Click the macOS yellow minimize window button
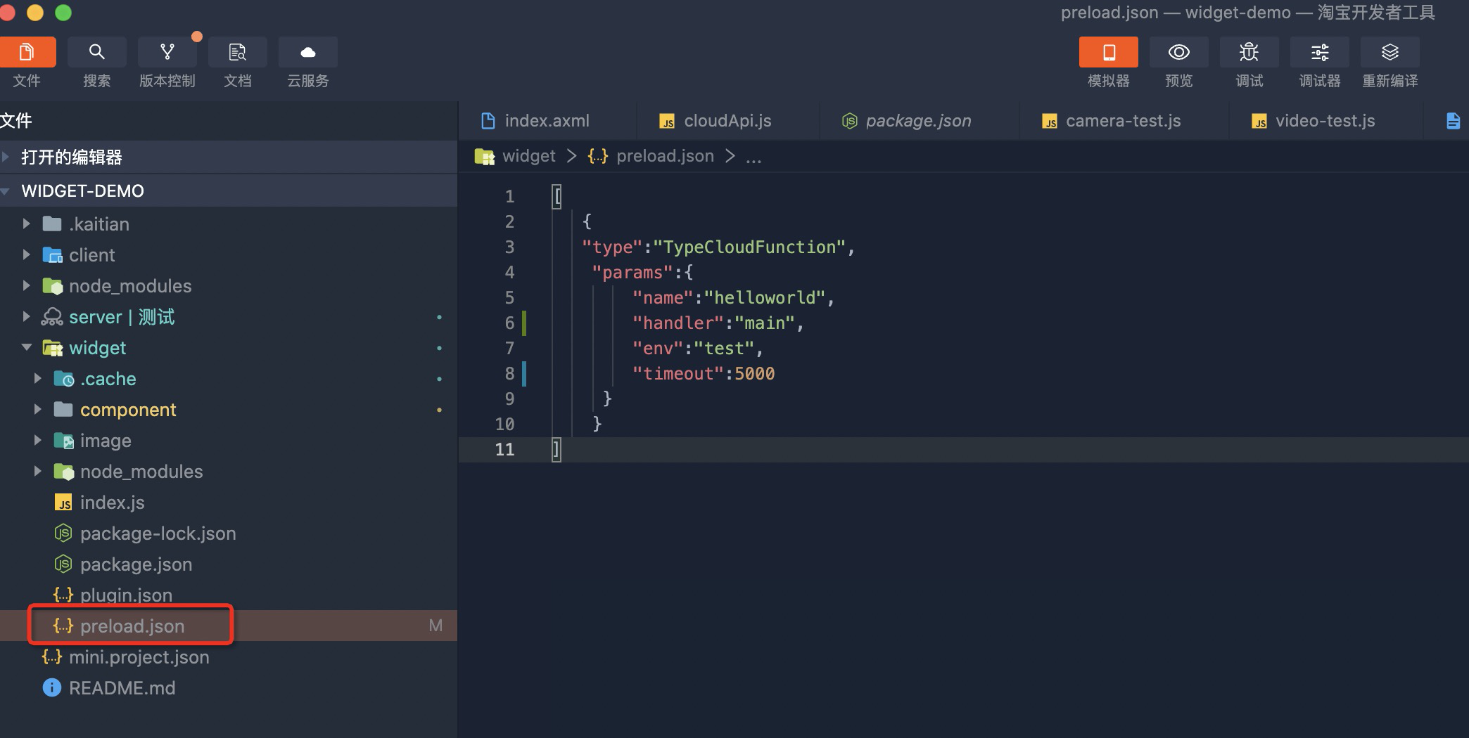 35,13
